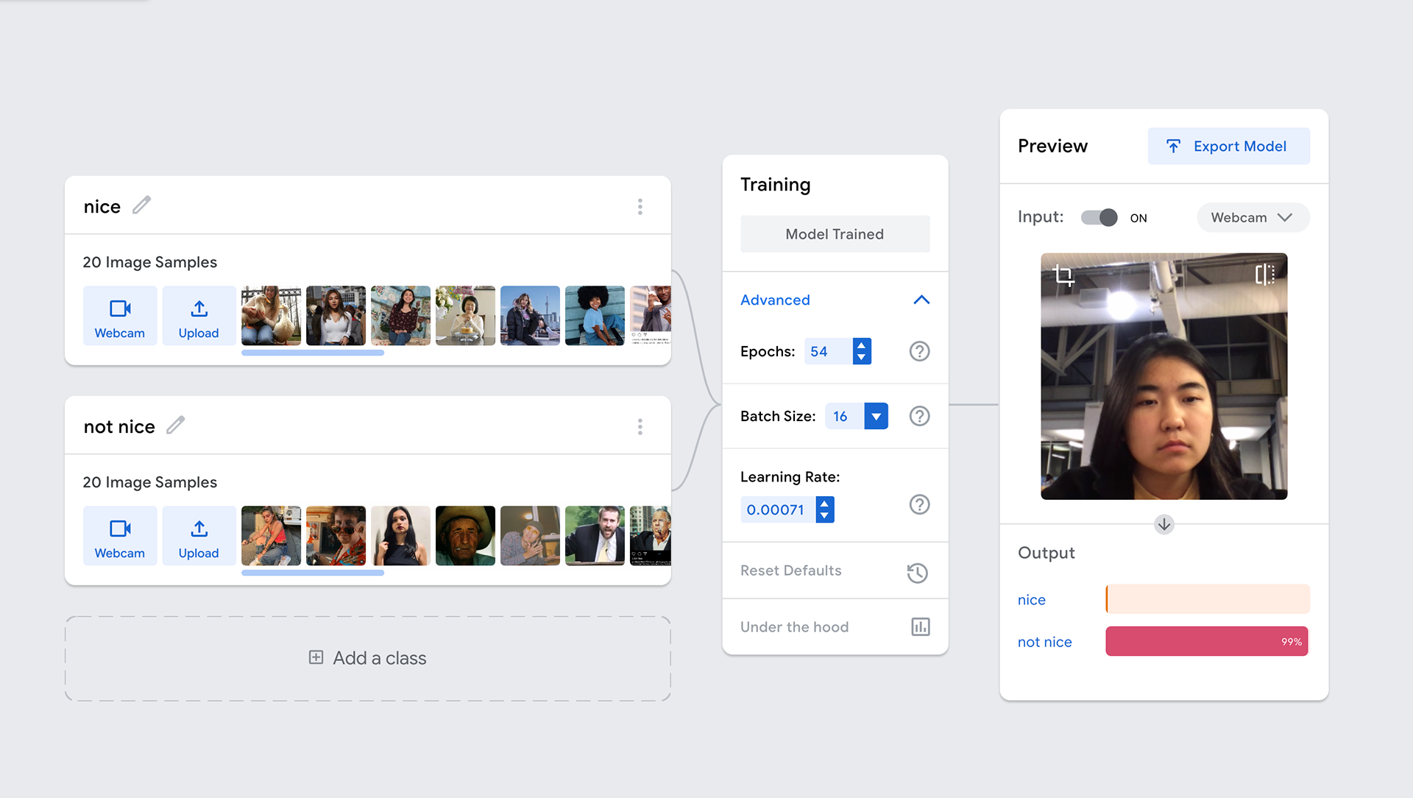This screenshot has height=798, width=1413.
Task: Select sunglasses person sample in 'not nice'
Action: tap(336, 536)
